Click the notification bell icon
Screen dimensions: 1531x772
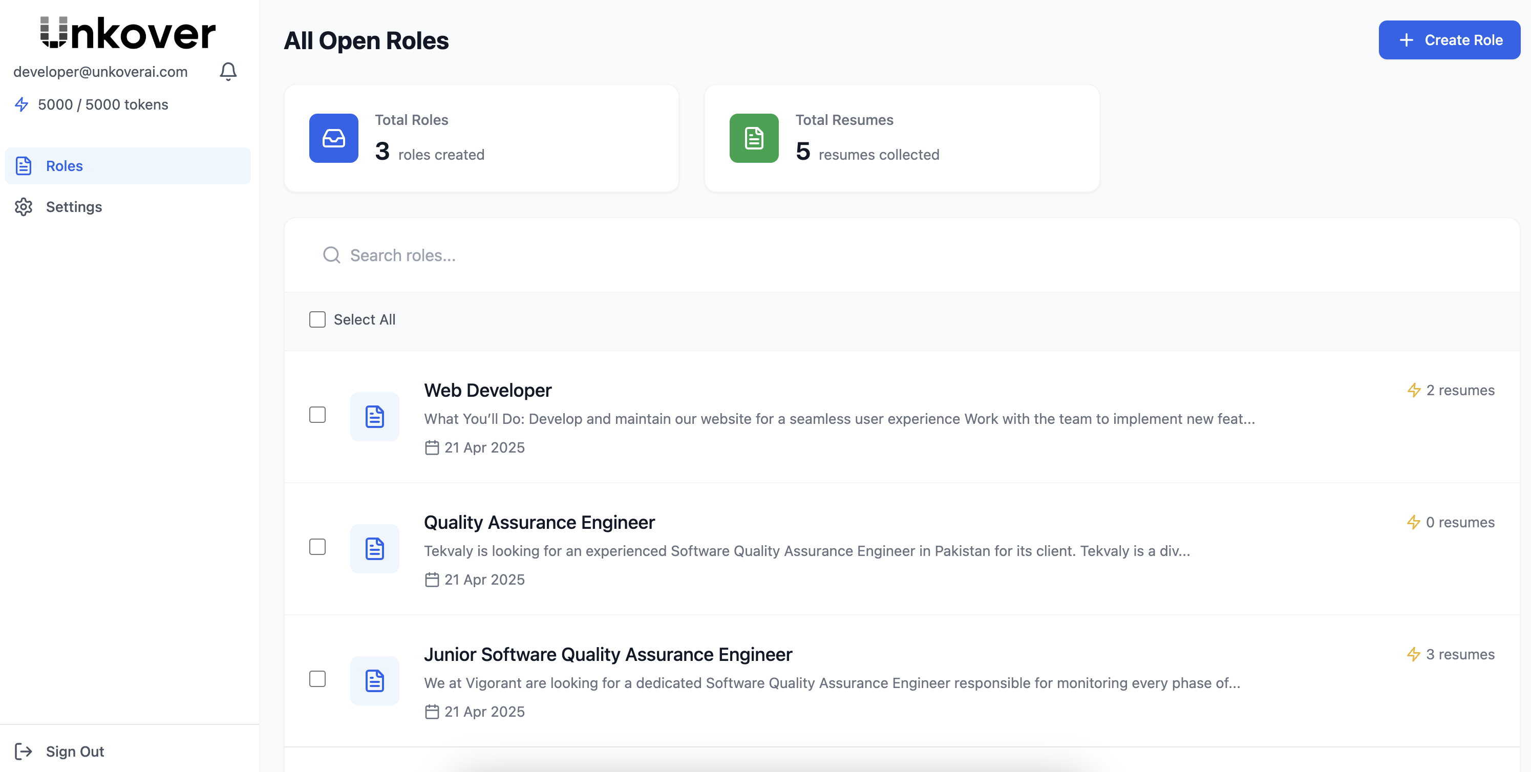click(228, 71)
